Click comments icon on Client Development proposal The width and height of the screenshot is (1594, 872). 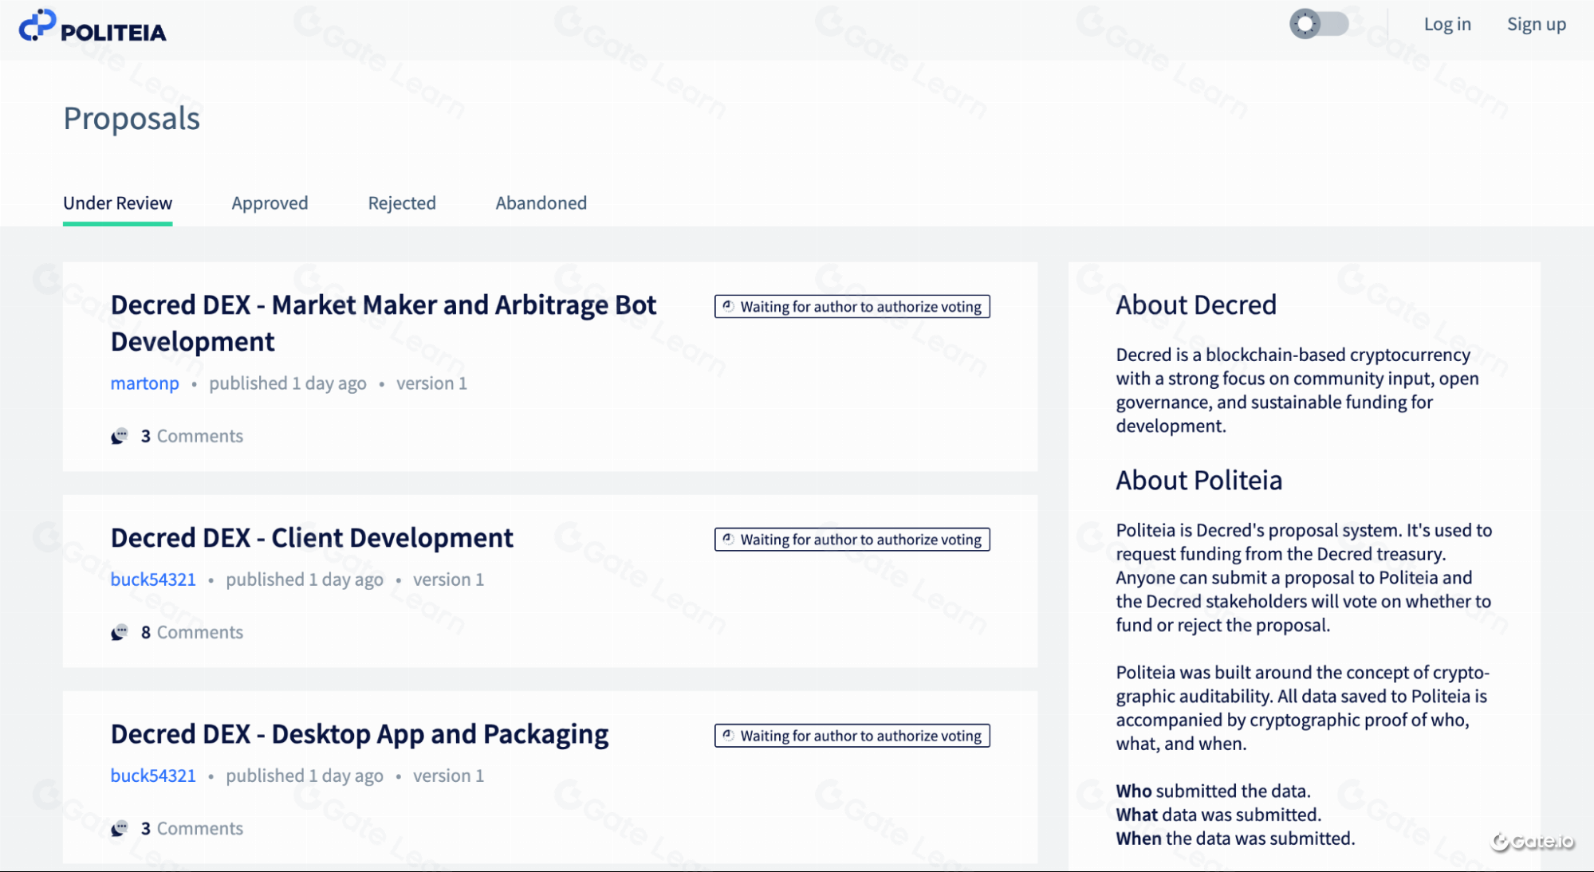coord(120,632)
